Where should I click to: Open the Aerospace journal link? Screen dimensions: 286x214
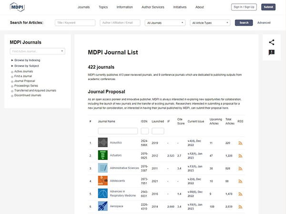click(x=116, y=206)
